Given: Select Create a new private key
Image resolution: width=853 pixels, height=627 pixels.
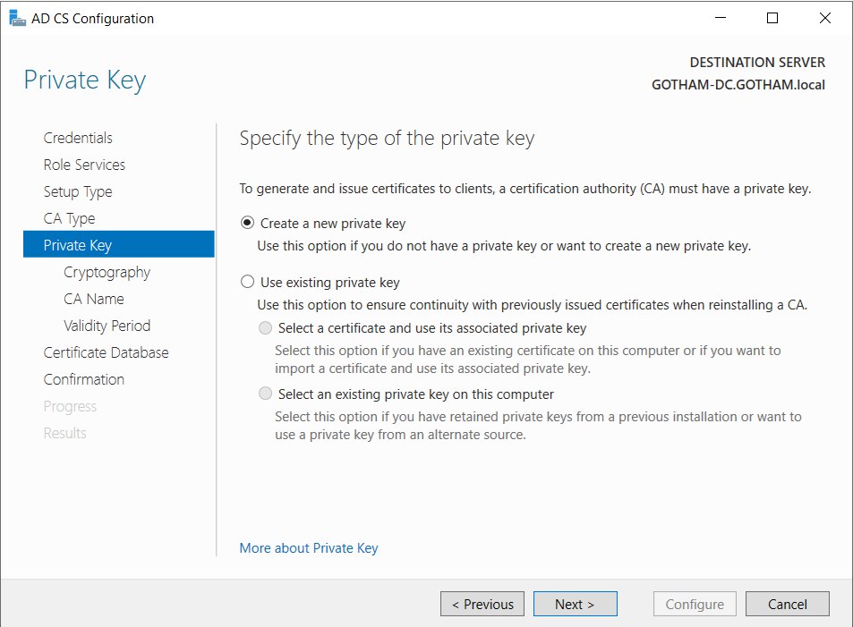Looking at the screenshot, I should (x=248, y=224).
